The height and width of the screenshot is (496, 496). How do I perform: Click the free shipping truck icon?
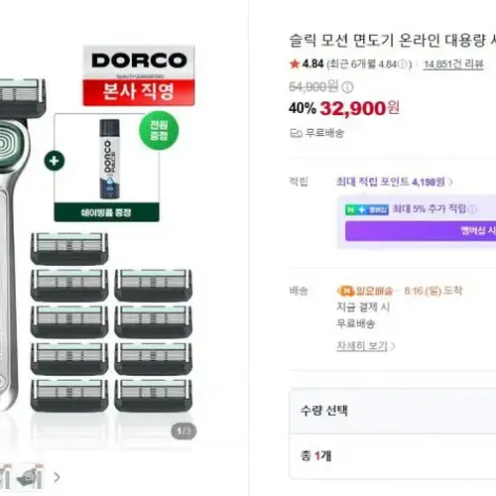click(296, 133)
